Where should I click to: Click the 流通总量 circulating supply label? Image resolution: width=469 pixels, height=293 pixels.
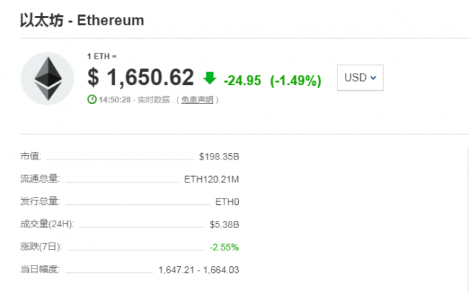click(x=40, y=179)
